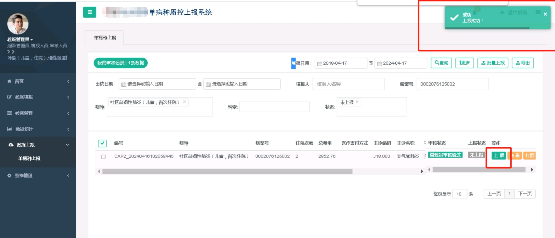555x238 pixels.
Task: Focus the 填报人名称 input field
Action: pos(348,84)
